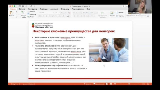Click the zoom in plus button
Image resolution: width=160 pixels, height=90 pixels.
(138, 84)
